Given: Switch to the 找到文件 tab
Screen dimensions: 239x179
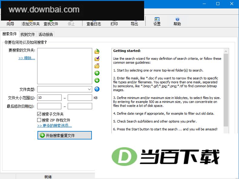Looking at the screenshot, I should point(27,34).
